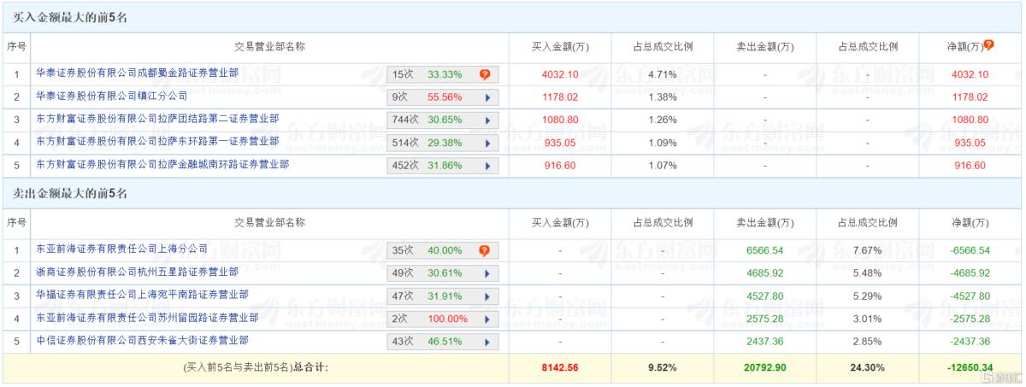Select the 15次 33.33% stats box
Viewport: 1026px width, 387px height.
point(442,74)
